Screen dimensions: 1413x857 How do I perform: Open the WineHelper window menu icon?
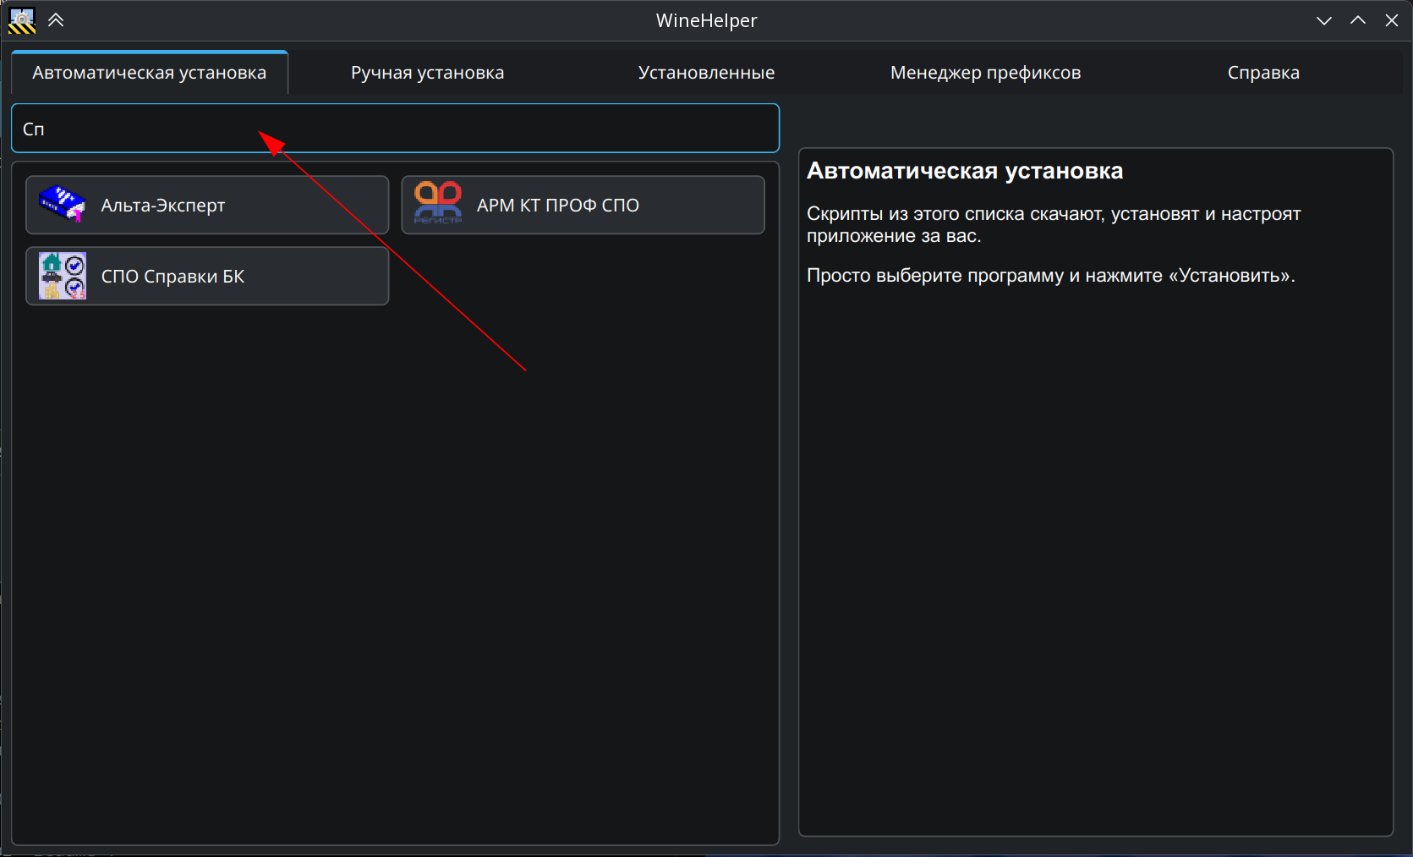tap(22, 20)
